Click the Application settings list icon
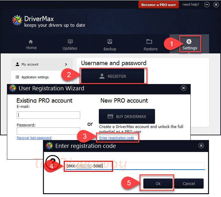The height and width of the screenshot is (197, 221). point(17,77)
